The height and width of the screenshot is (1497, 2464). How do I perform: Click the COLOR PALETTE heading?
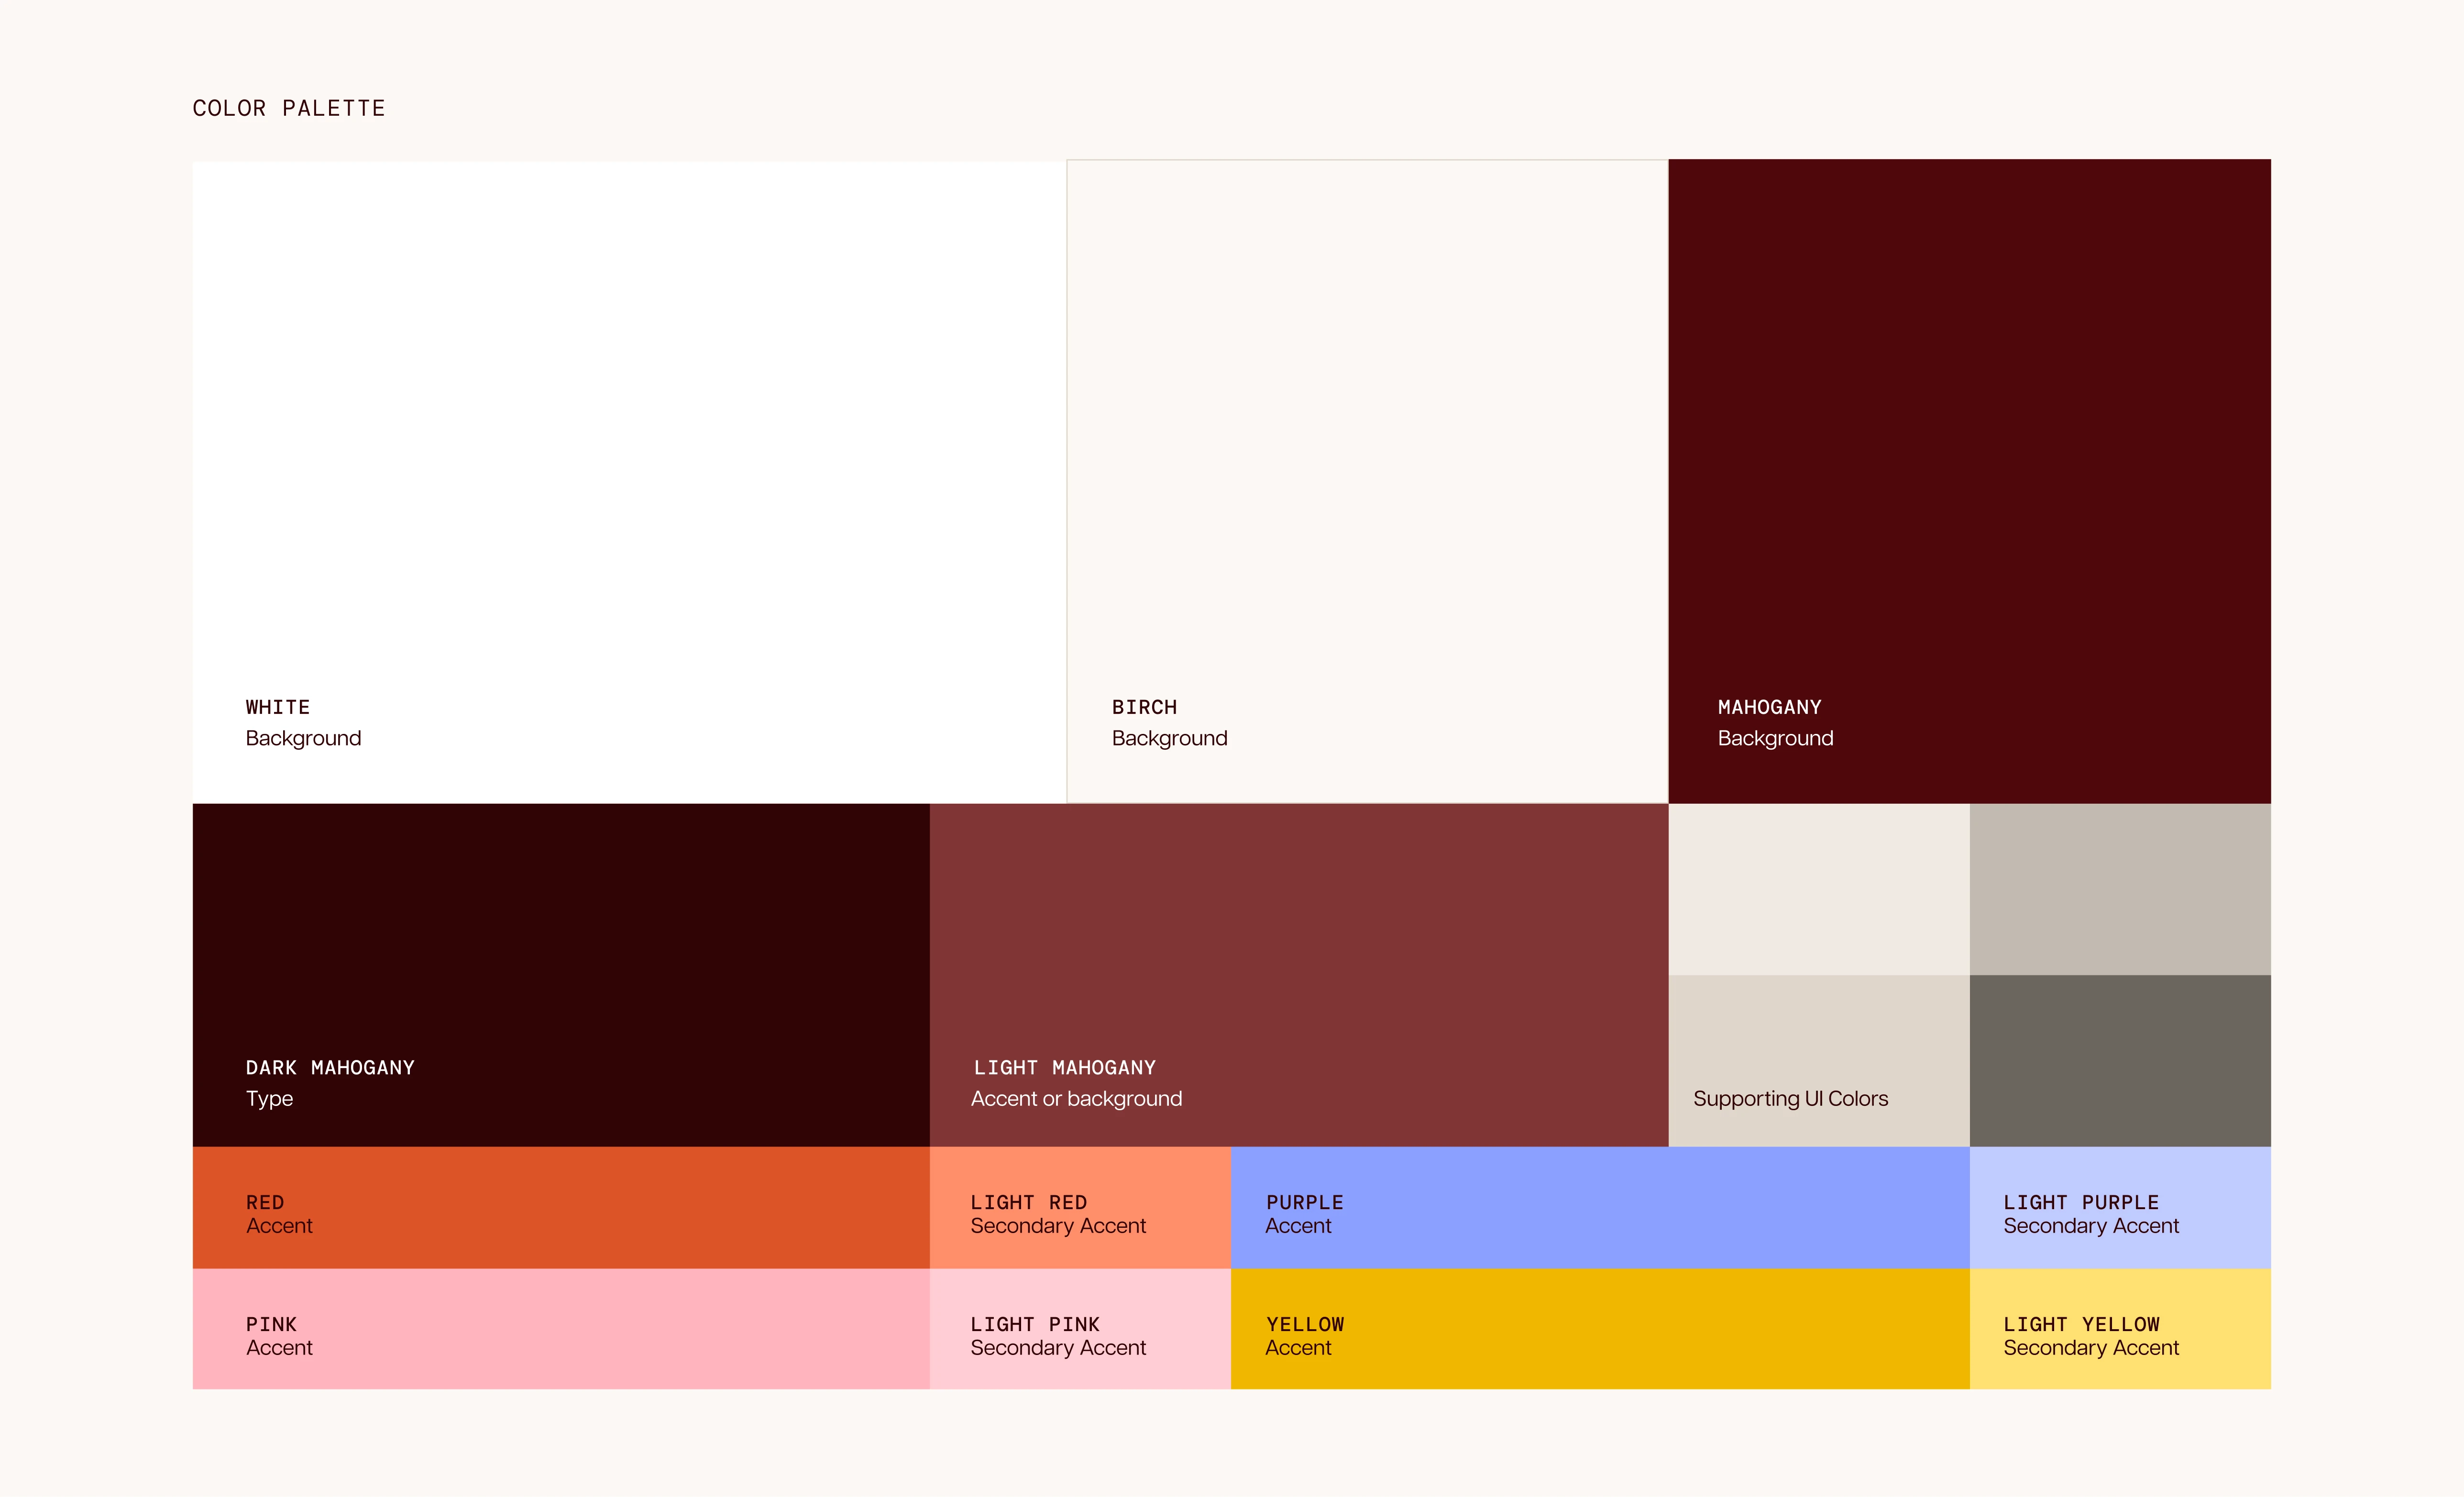click(x=288, y=108)
